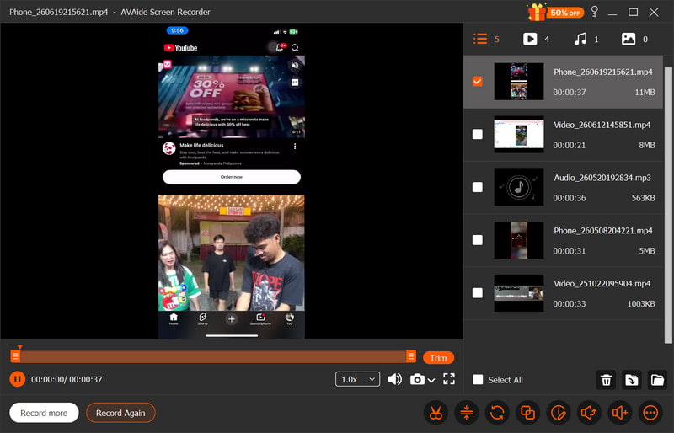Select the Audio_260520192834.mp3 music thumbnail
The image size is (674, 433).
(x=519, y=187)
